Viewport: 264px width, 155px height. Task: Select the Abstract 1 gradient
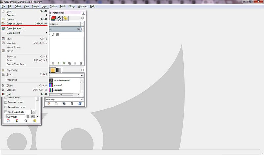tap(64, 85)
